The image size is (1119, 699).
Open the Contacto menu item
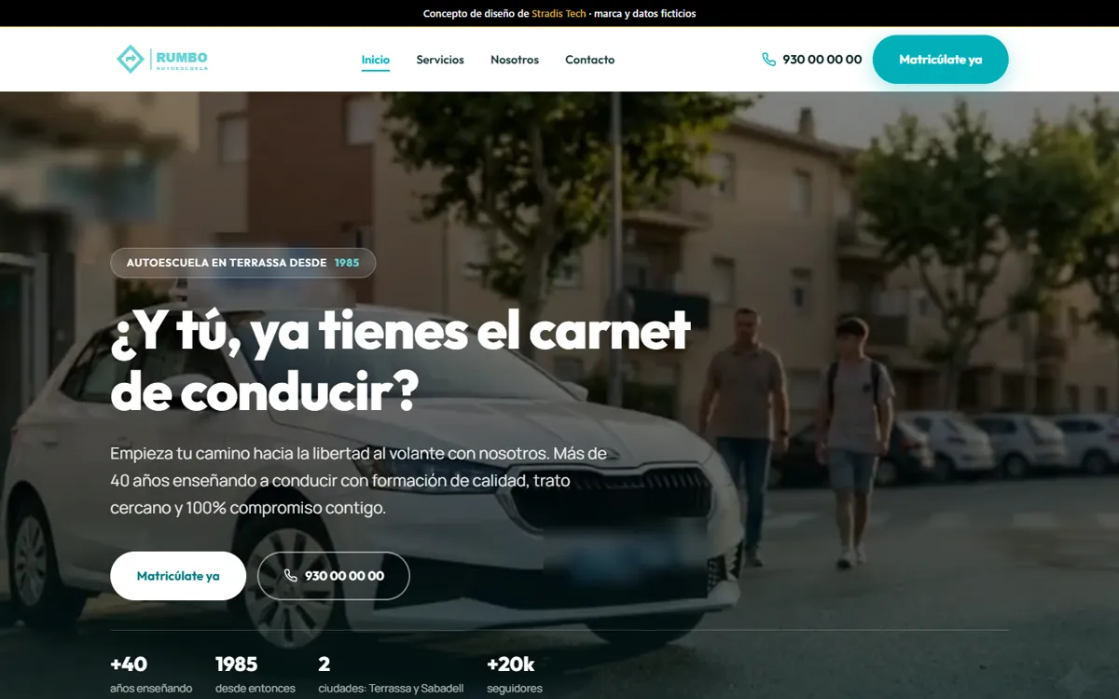coord(590,60)
